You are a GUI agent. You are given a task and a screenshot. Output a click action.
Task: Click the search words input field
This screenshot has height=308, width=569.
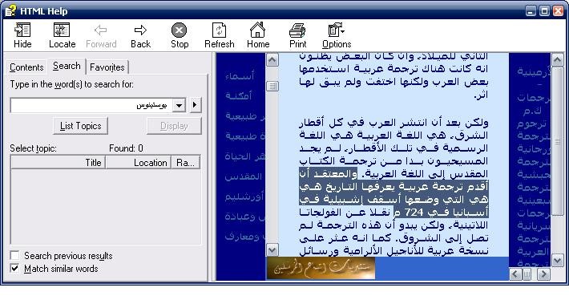[x=91, y=105]
